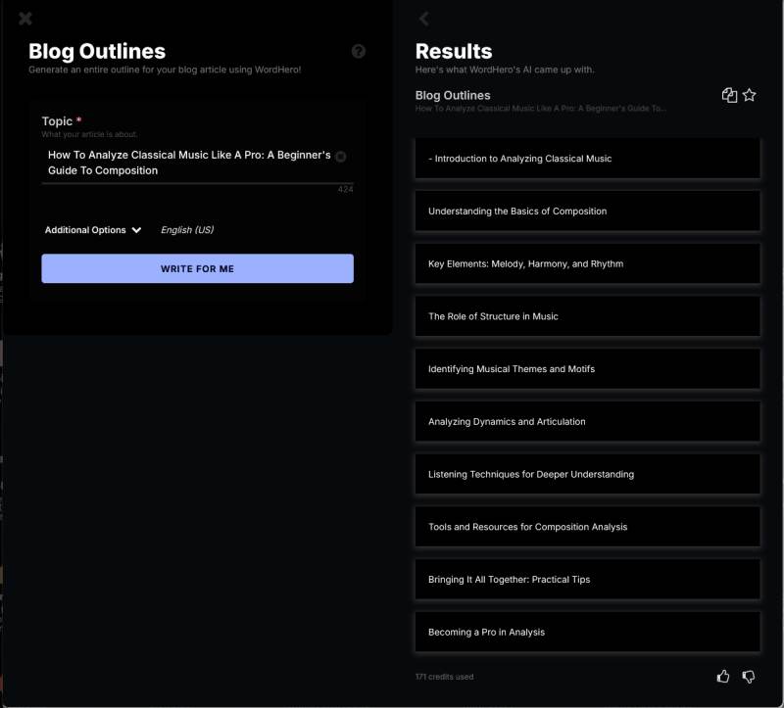This screenshot has width=784, height=708.
Task: Select 'Understanding the Basics of Composition' result
Action: click(587, 212)
